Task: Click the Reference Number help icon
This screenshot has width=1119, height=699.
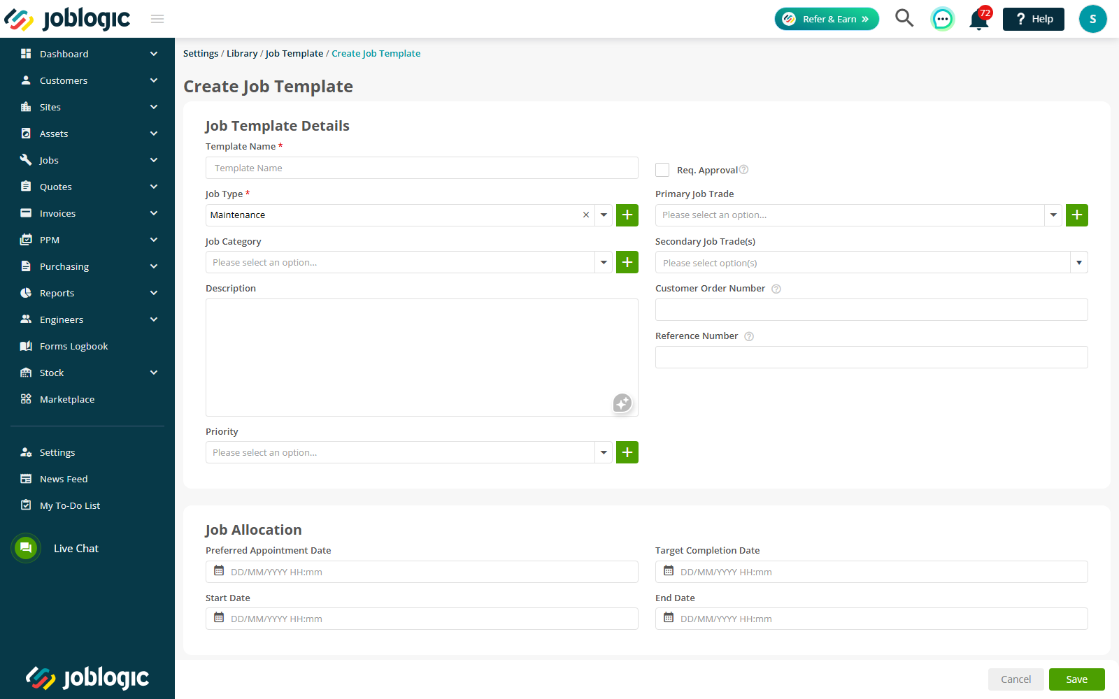Action: tap(749, 336)
